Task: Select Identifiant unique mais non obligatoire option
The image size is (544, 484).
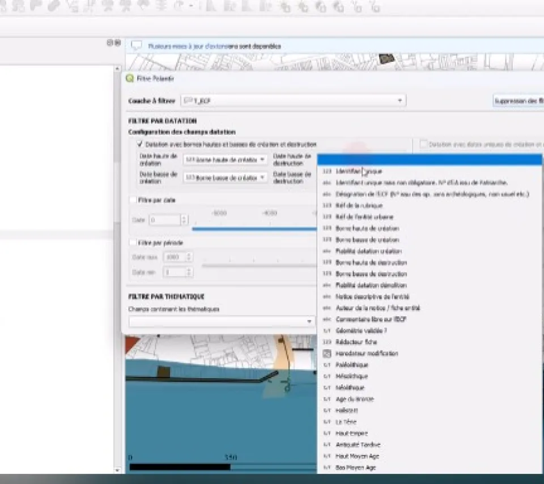Action: pos(430,182)
